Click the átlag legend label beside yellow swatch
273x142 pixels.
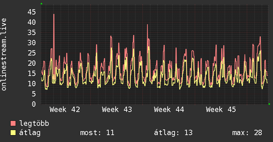30,133
